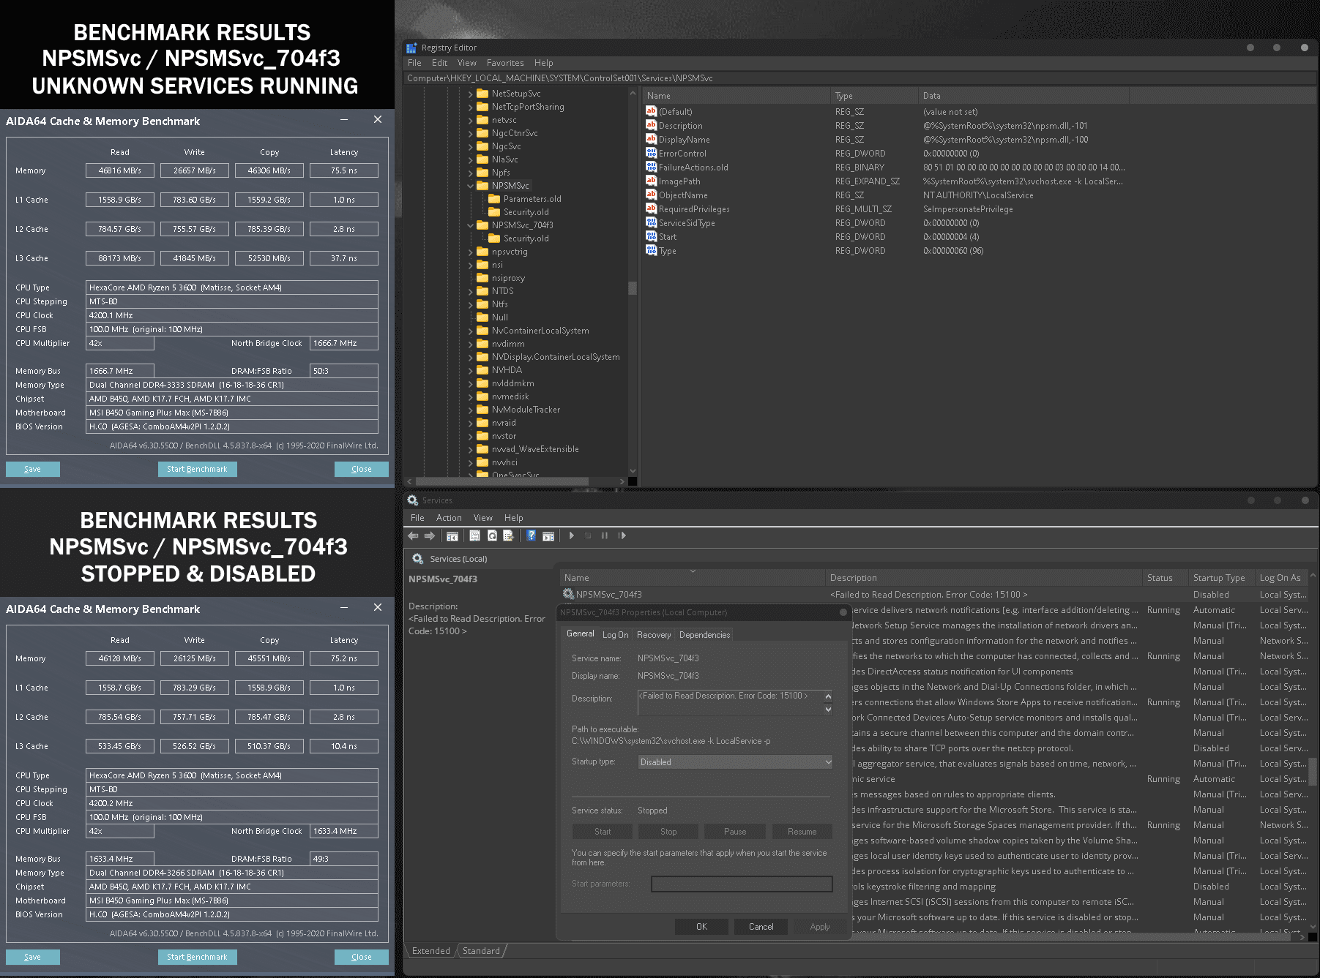
Task: Switch to the Log On tab
Action: [616, 635]
